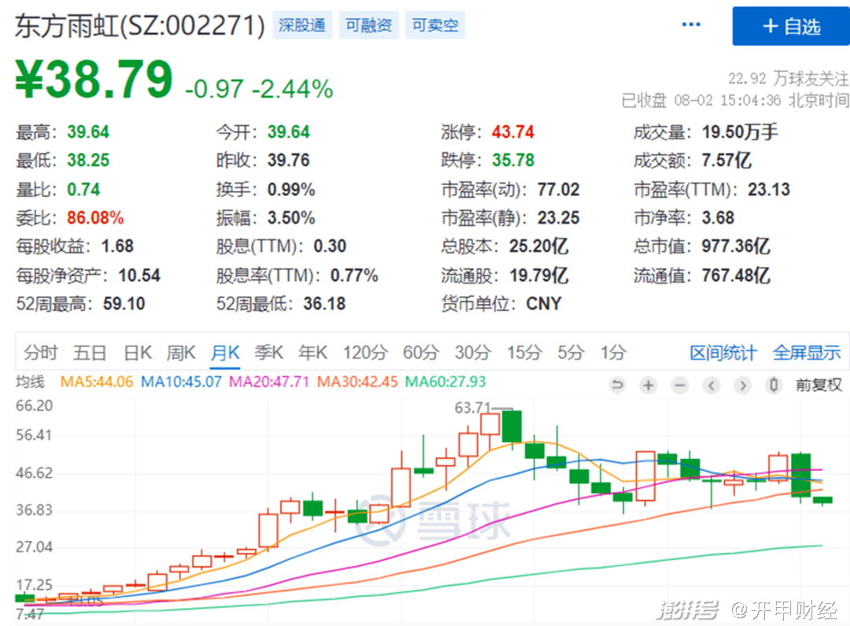Click the 52周最低 value 36.18

tap(324, 304)
